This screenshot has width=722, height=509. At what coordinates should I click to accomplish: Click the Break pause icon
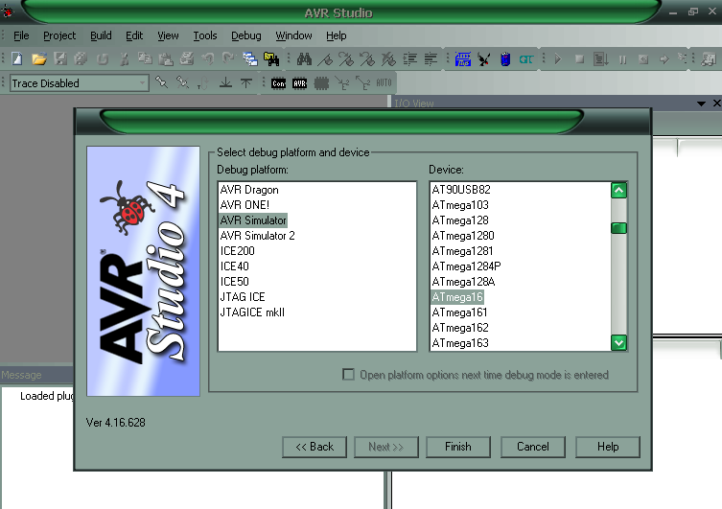tap(622, 59)
